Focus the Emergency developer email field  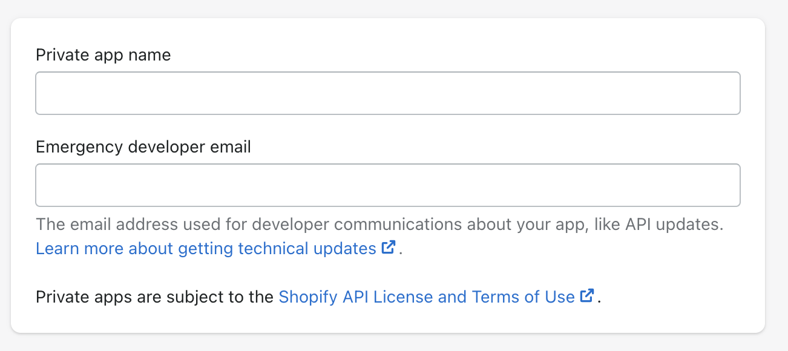coord(388,185)
